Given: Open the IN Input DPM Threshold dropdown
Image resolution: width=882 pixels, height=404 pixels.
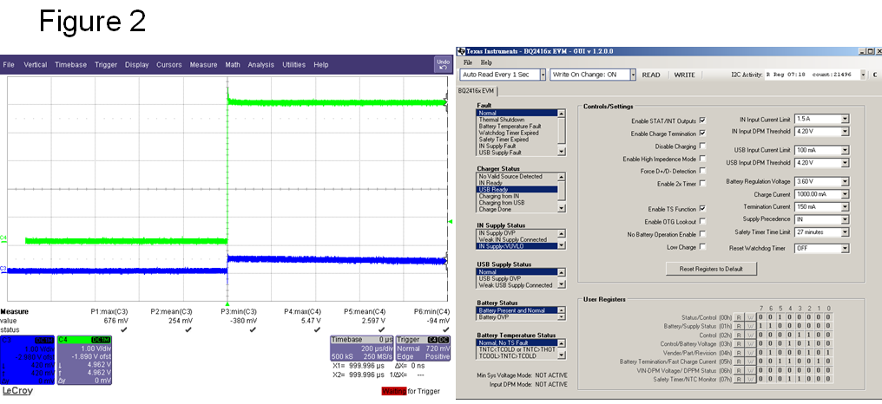Looking at the screenshot, I should coord(845,132).
